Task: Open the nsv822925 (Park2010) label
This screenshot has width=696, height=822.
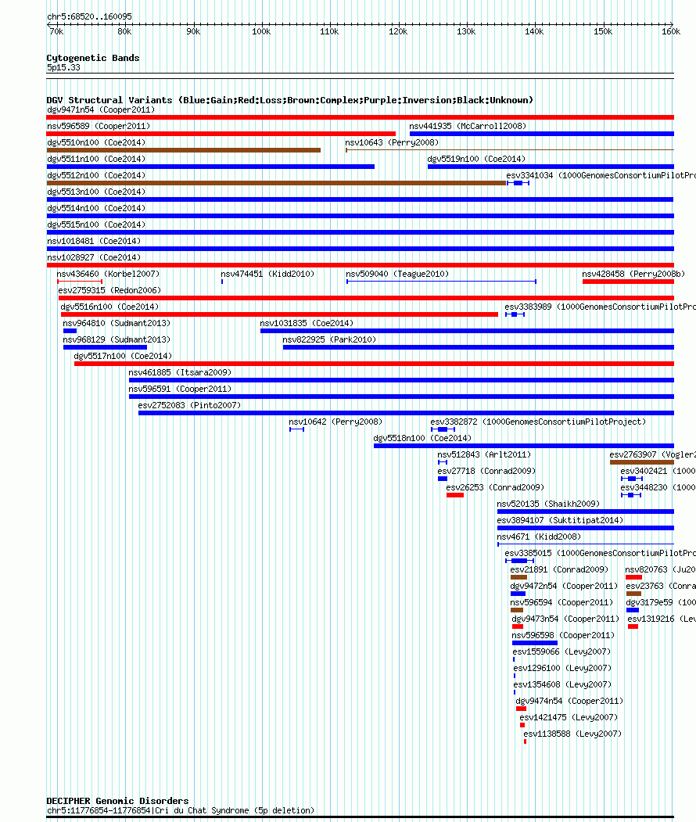Action: (x=329, y=339)
